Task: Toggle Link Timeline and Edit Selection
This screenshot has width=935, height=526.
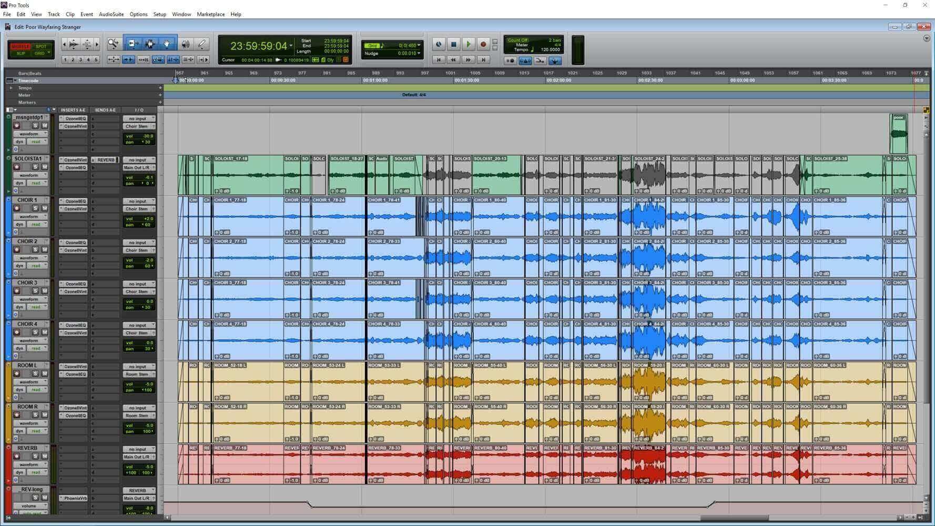Action: point(173,60)
